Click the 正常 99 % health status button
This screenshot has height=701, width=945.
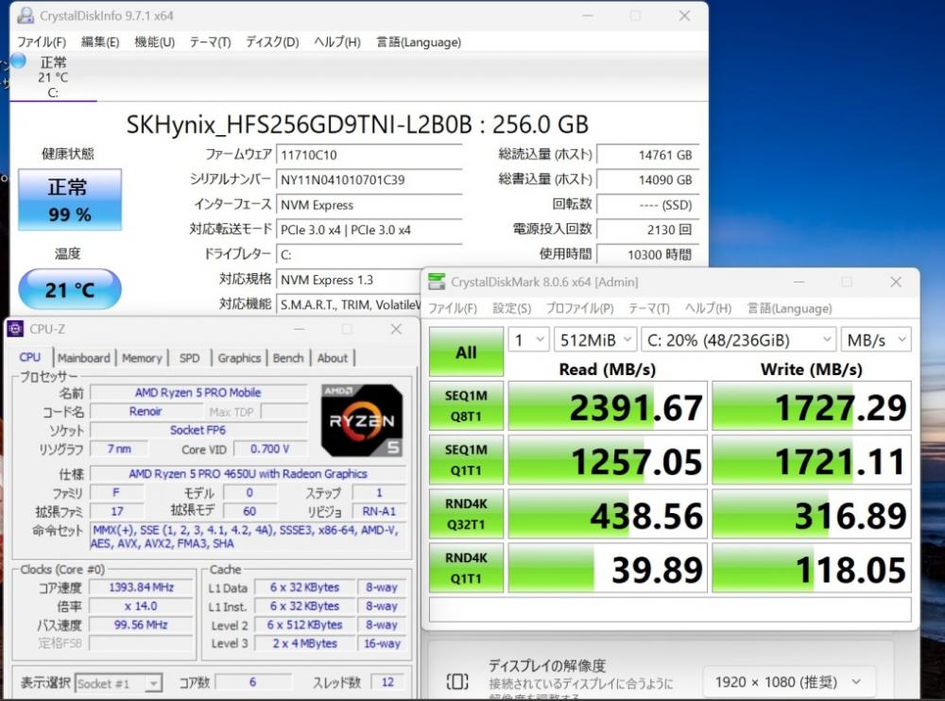tap(69, 199)
